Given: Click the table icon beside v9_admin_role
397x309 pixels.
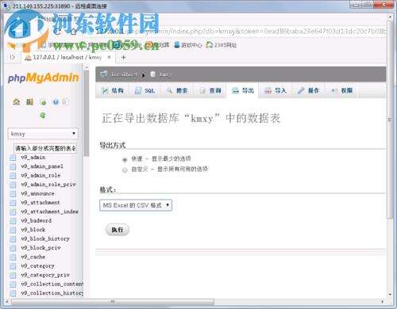Looking at the screenshot, I should pos(13,176).
